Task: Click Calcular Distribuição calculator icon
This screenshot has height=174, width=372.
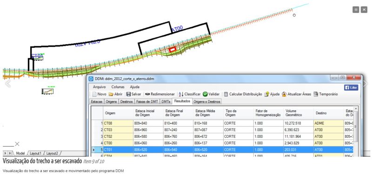Action: (x=226, y=94)
